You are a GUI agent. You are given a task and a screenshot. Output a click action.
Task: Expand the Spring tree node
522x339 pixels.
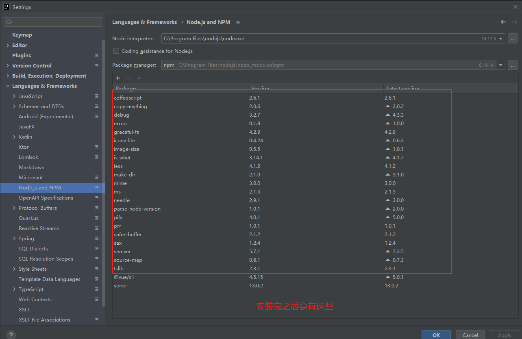click(x=13, y=238)
